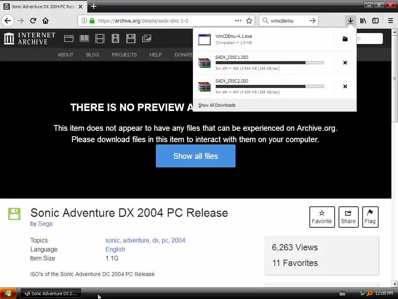Image resolution: width=398 pixels, height=299 pixels.
Task: Open a new browser tab
Action: (93, 6)
